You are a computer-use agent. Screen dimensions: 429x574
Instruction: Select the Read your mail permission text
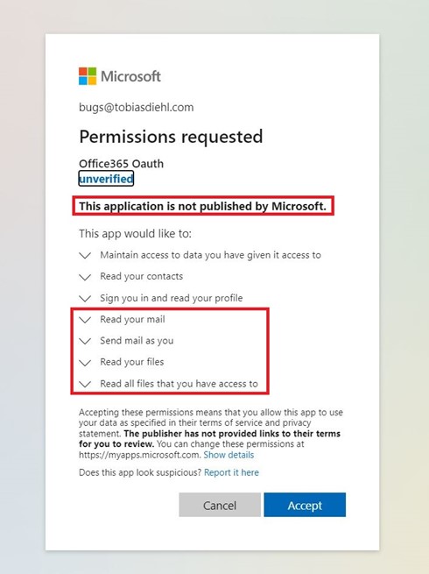coord(132,320)
